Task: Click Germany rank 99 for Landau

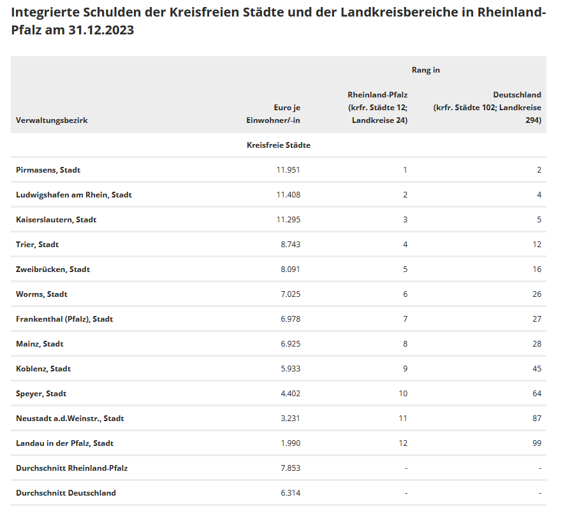Action: click(537, 443)
